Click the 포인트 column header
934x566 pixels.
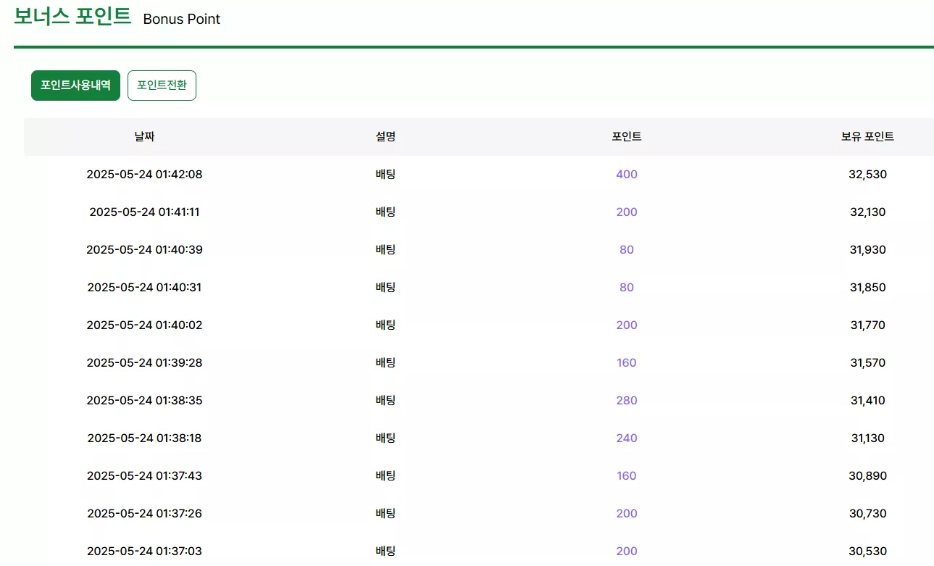point(627,136)
